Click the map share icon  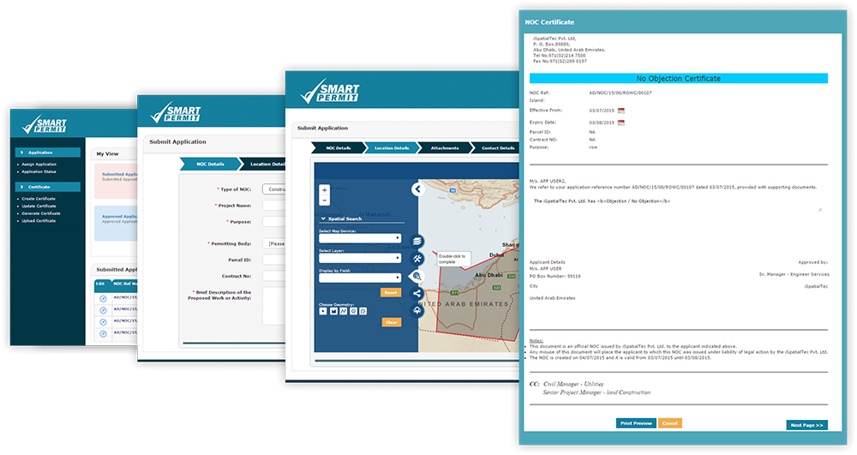point(417,293)
